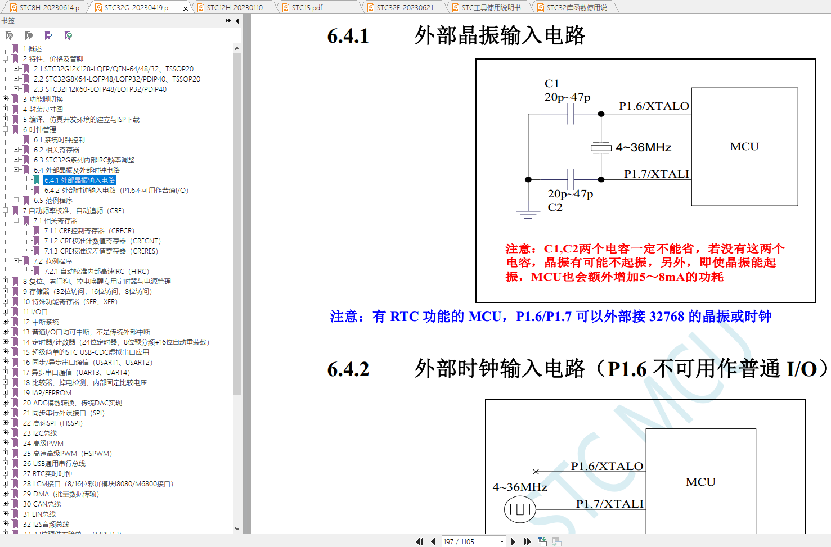Jump to the last page
Viewport: 831px width, 547px height.
527,541
